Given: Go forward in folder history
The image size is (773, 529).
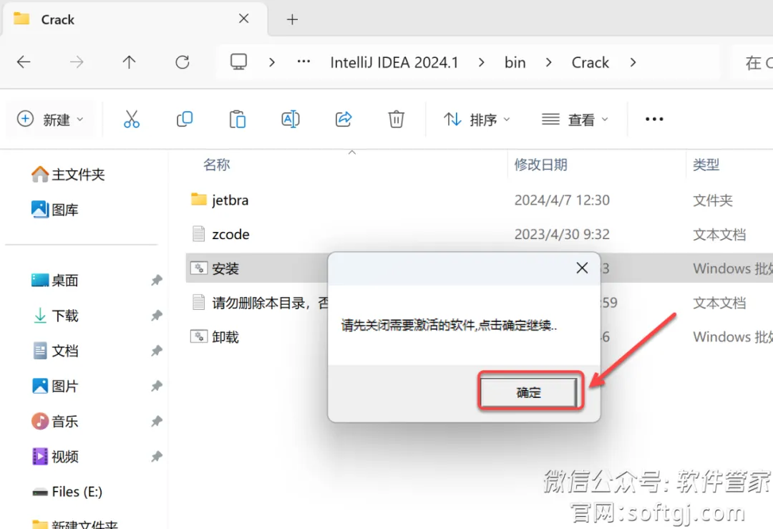Looking at the screenshot, I should [x=77, y=62].
